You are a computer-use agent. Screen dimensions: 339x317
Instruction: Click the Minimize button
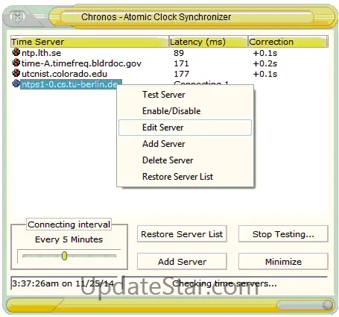tap(283, 262)
